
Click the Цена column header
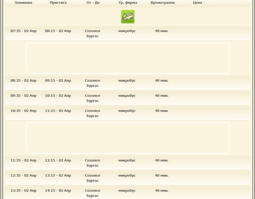coord(197,3)
